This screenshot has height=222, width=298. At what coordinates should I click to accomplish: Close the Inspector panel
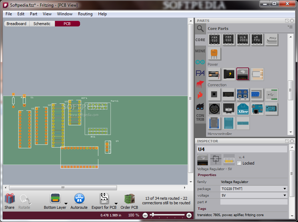coord(292,141)
